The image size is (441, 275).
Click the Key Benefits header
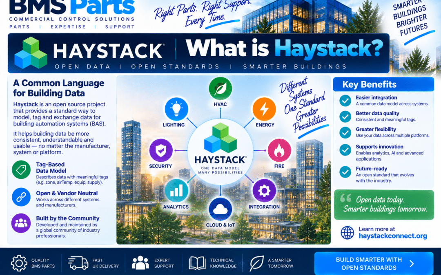383,84
